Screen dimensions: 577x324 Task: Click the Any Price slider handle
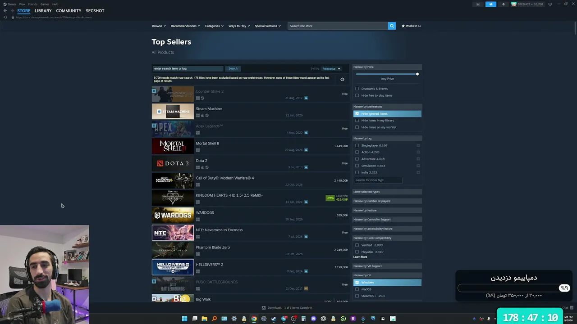417,74
